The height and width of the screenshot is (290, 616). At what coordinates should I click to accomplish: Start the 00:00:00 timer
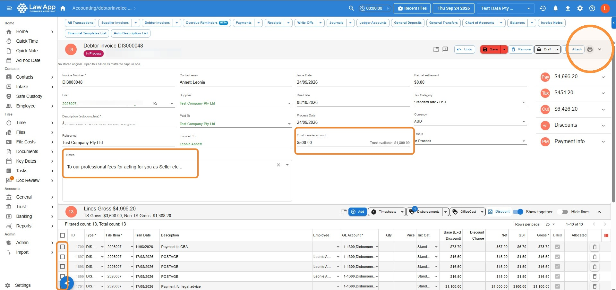pyautogui.click(x=388, y=8)
